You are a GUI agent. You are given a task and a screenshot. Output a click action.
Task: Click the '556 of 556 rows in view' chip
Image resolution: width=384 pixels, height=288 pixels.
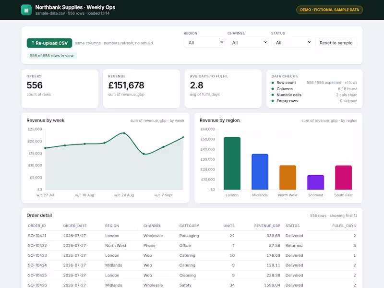[x=52, y=56]
